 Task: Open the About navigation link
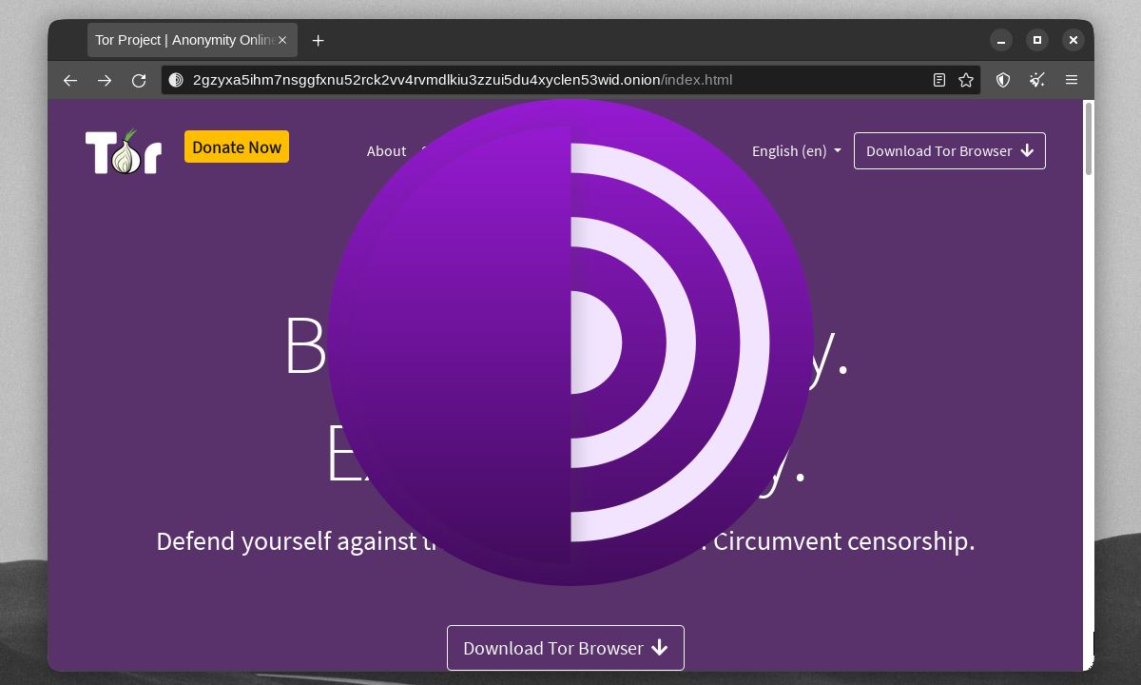[386, 150]
